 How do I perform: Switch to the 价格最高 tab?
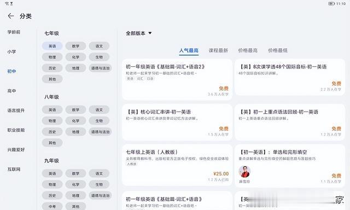click(248, 50)
